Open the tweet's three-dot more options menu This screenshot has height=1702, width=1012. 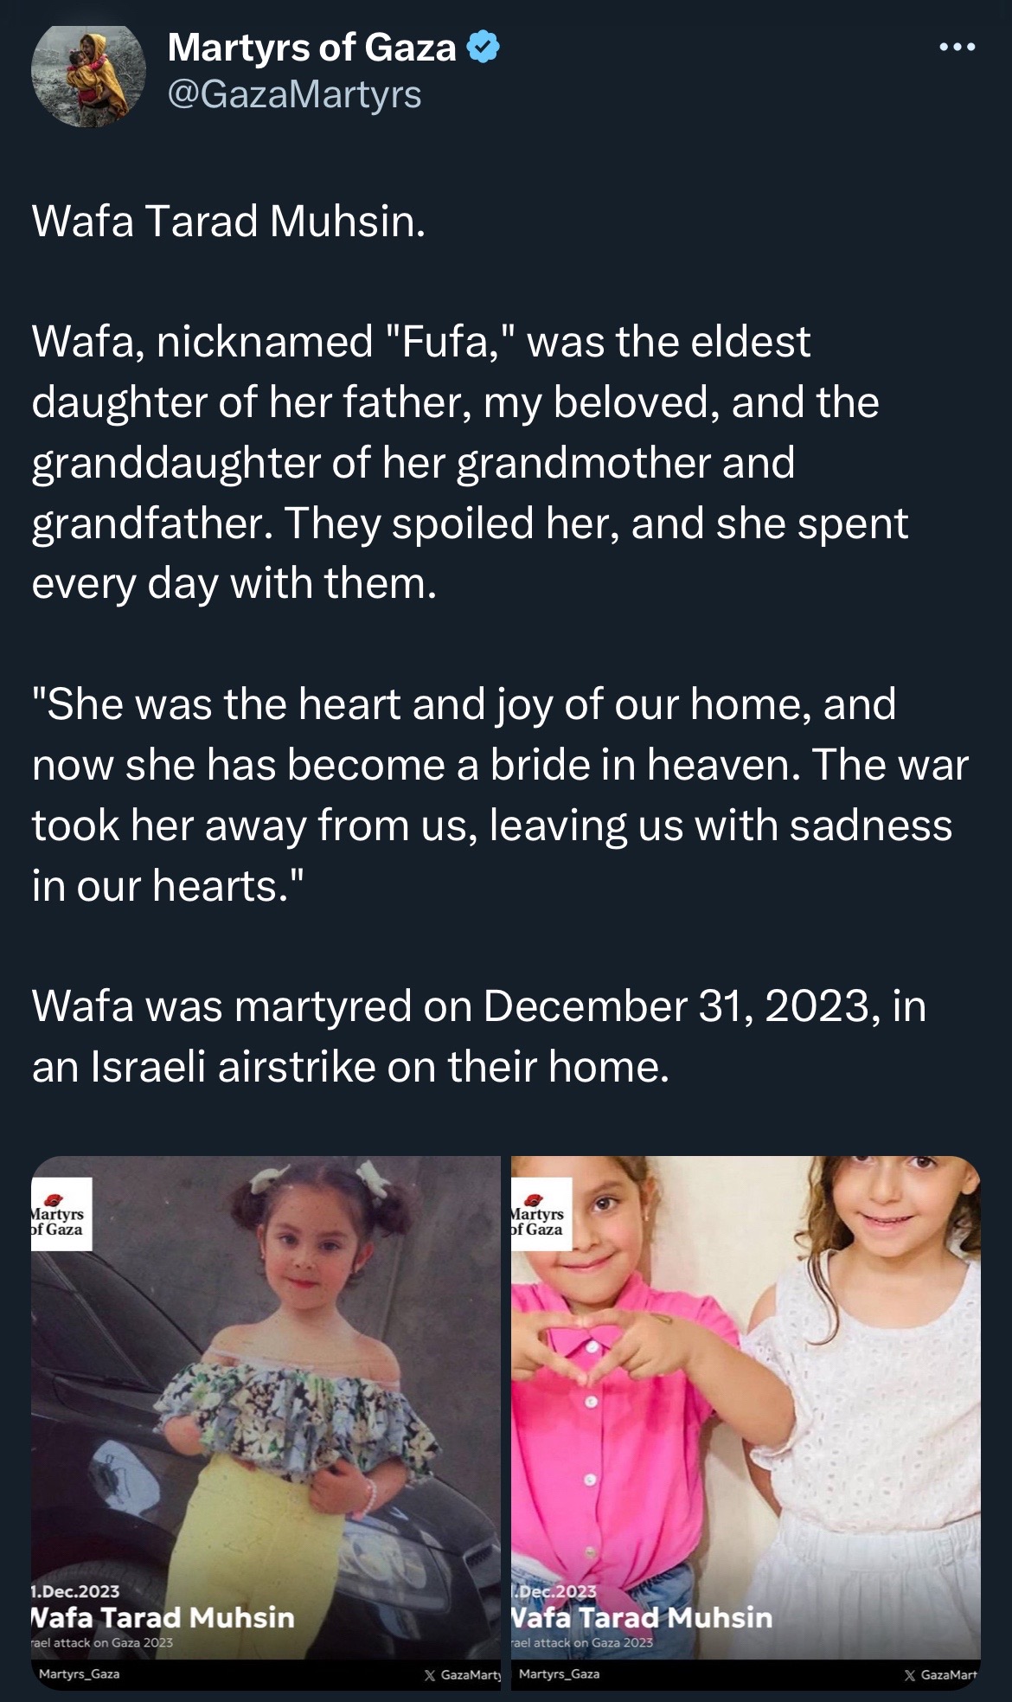pyautogui.click(x=958, y=48)
